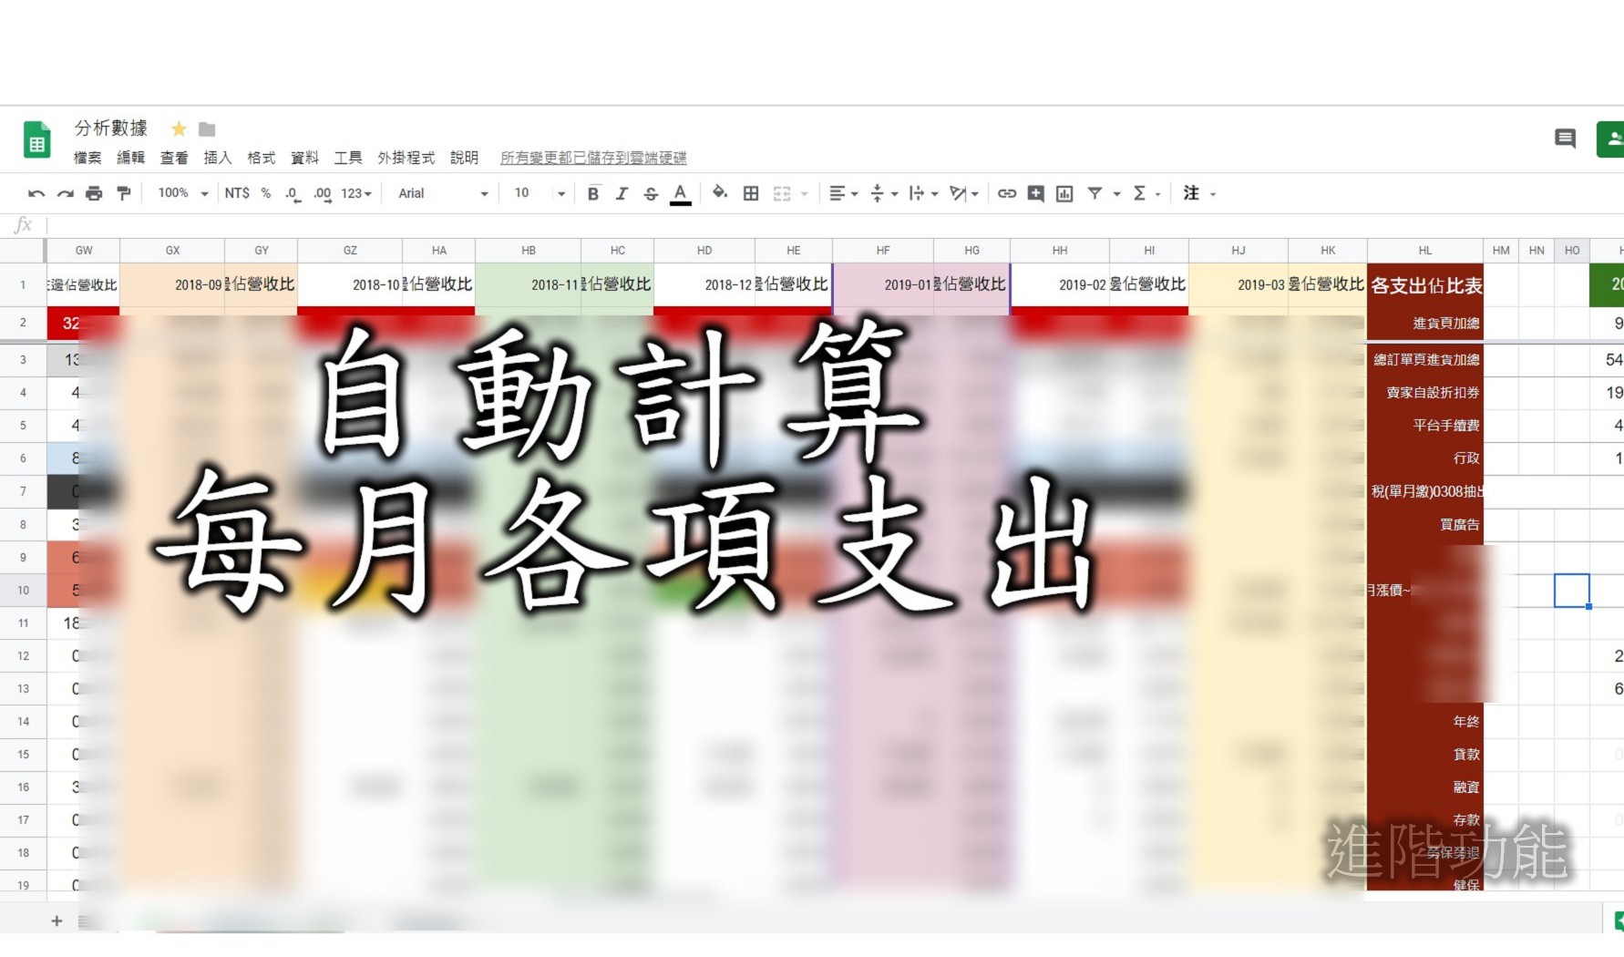The image size is (1624, 957).
Task: Toggle bold formatting
Action: 593,193
